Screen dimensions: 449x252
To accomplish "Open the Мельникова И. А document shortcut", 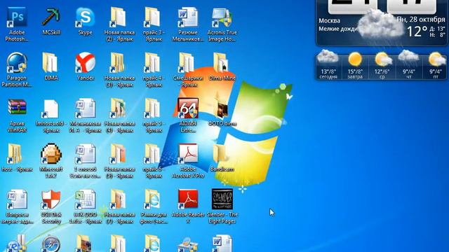I will click(85, 115).
